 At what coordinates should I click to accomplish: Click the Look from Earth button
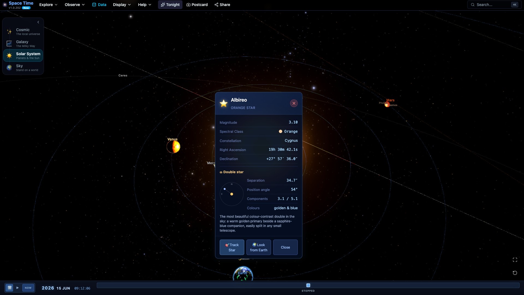[x=258, y=247]
